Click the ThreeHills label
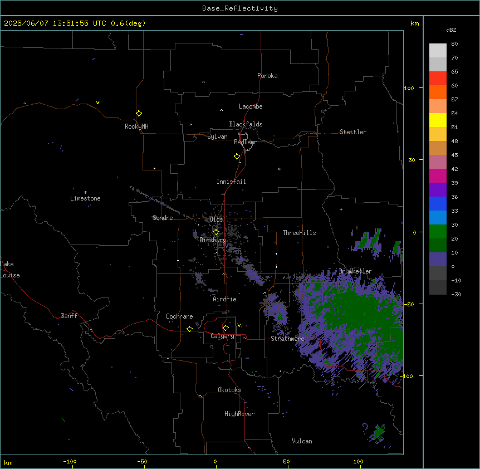 (x=299, y=233)
